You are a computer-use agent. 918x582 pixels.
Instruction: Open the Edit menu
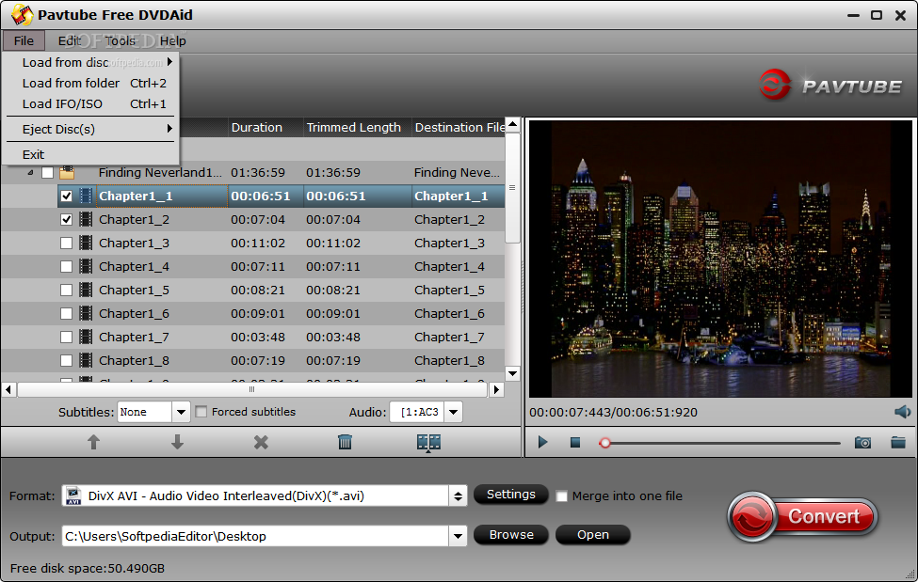click(x=69, y=41)
